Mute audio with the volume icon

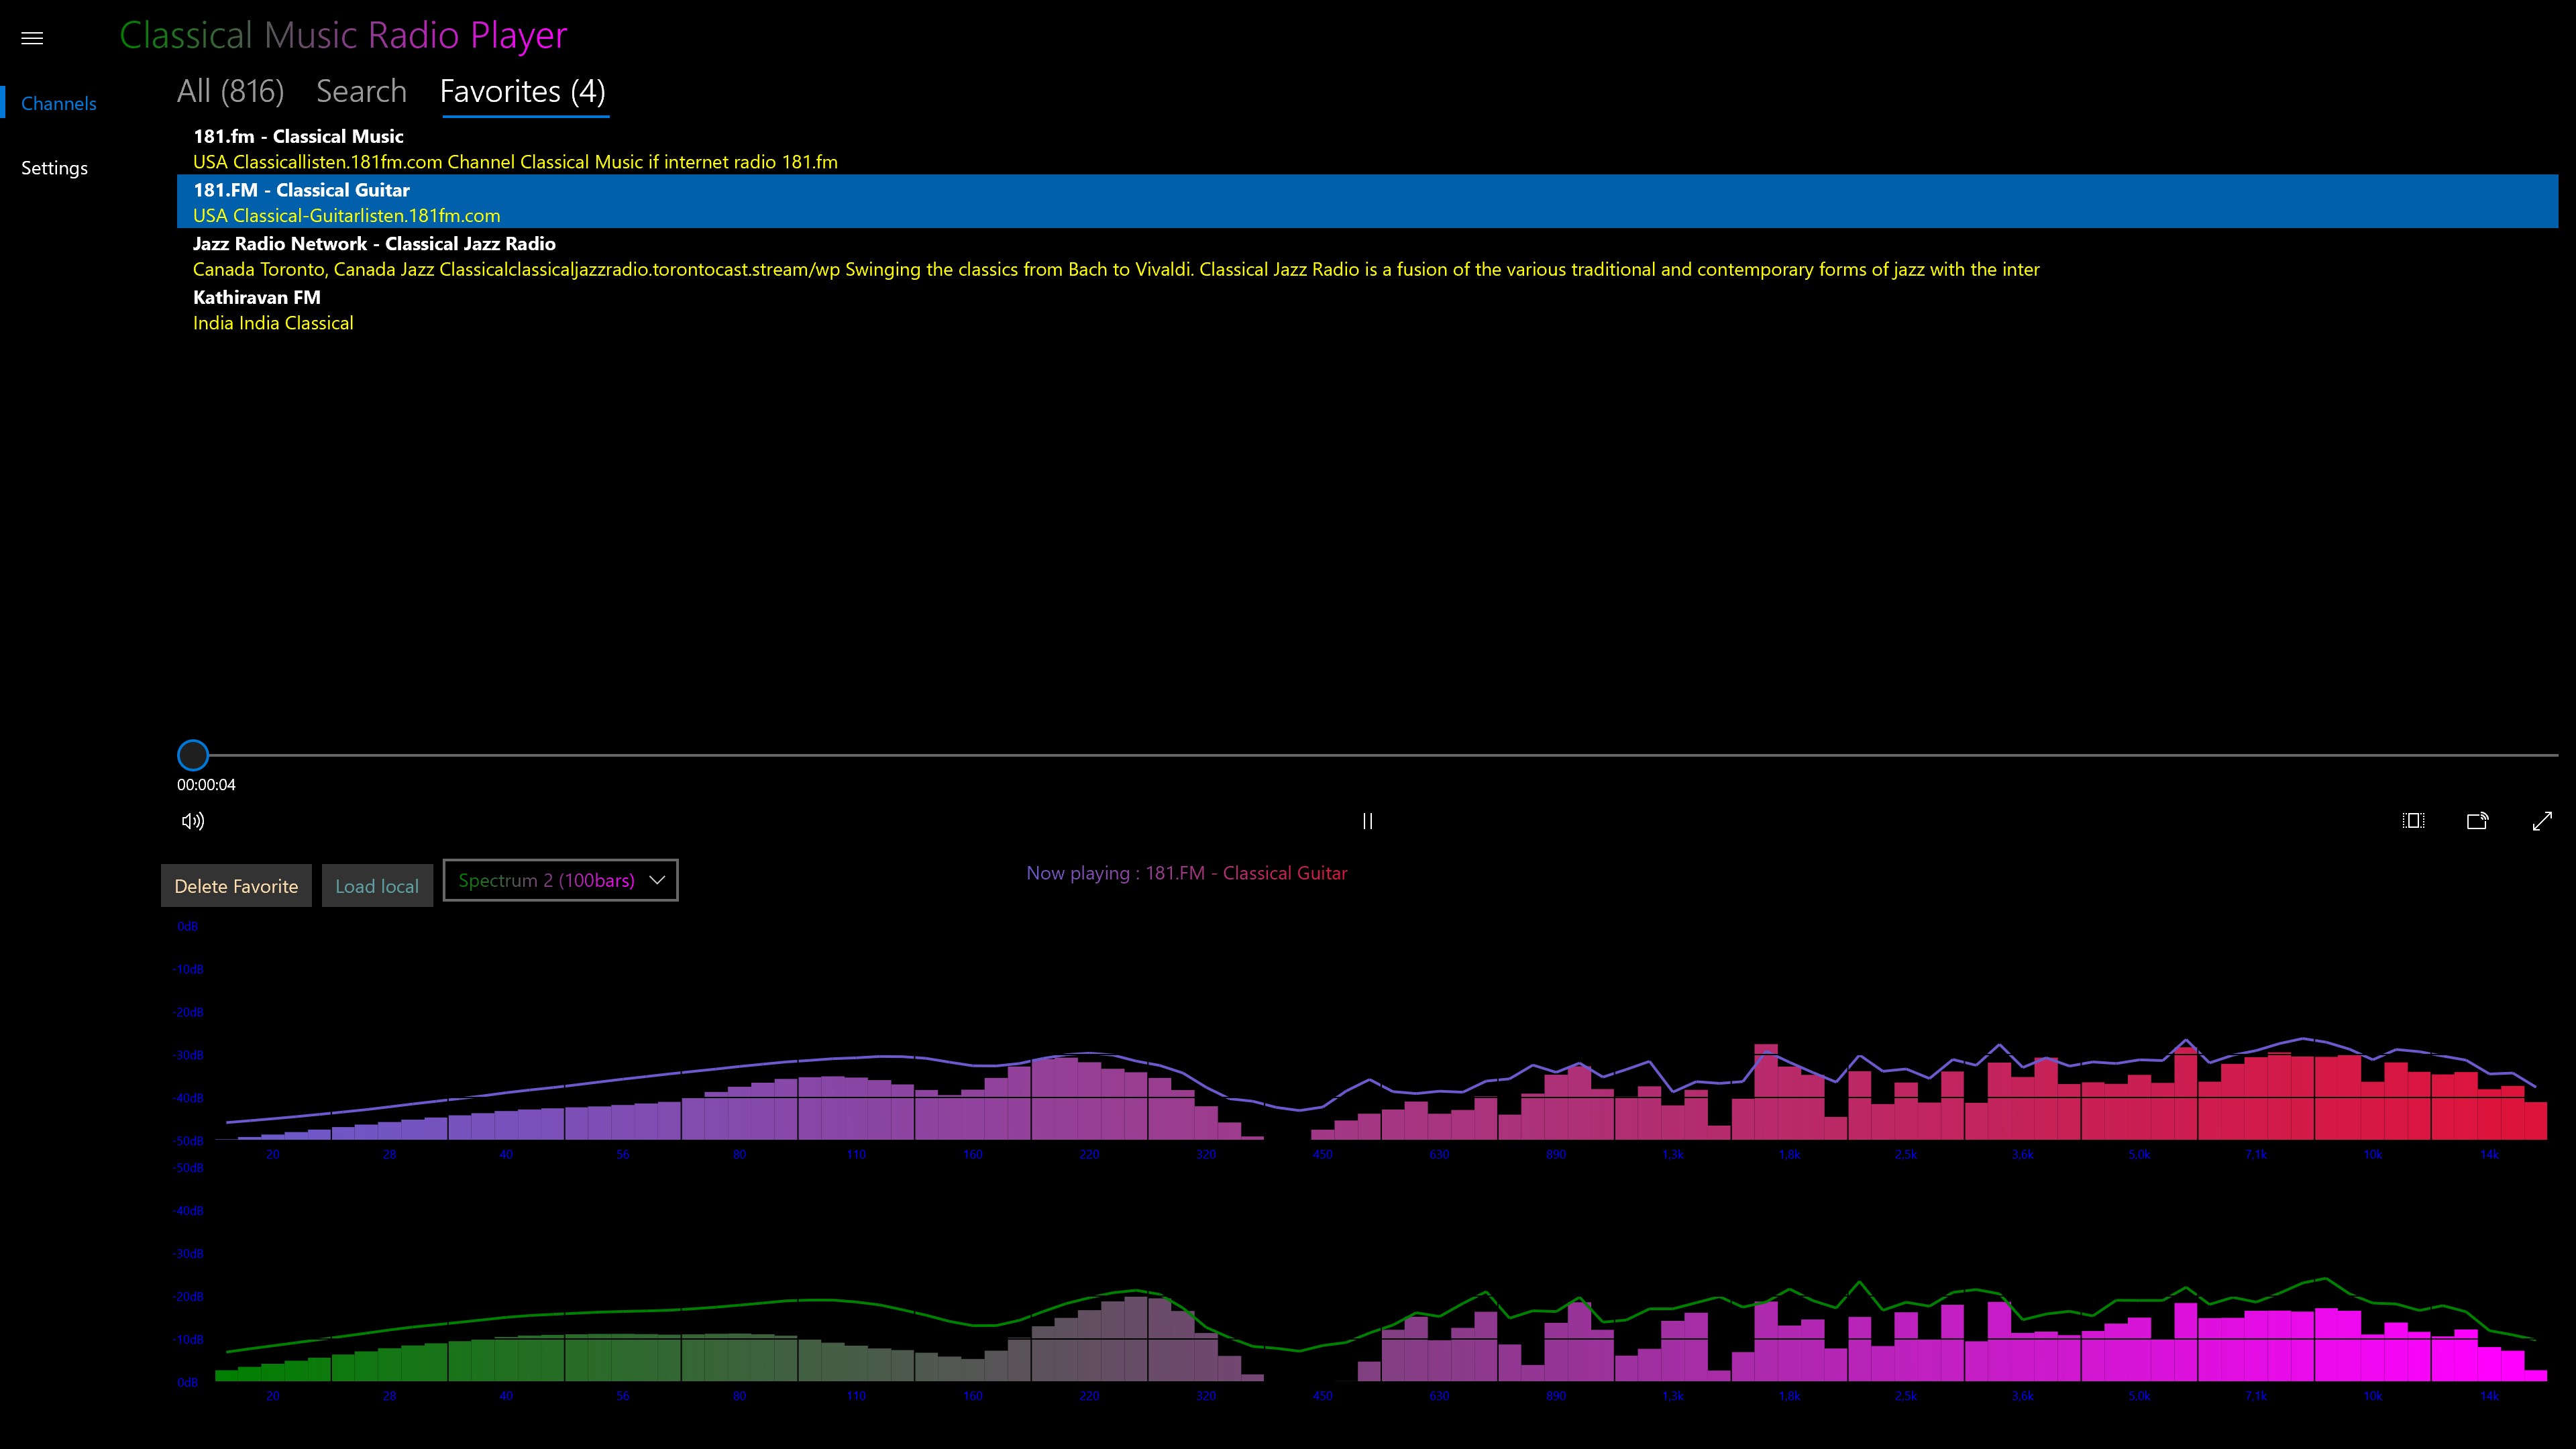click(x=193, y=821)
